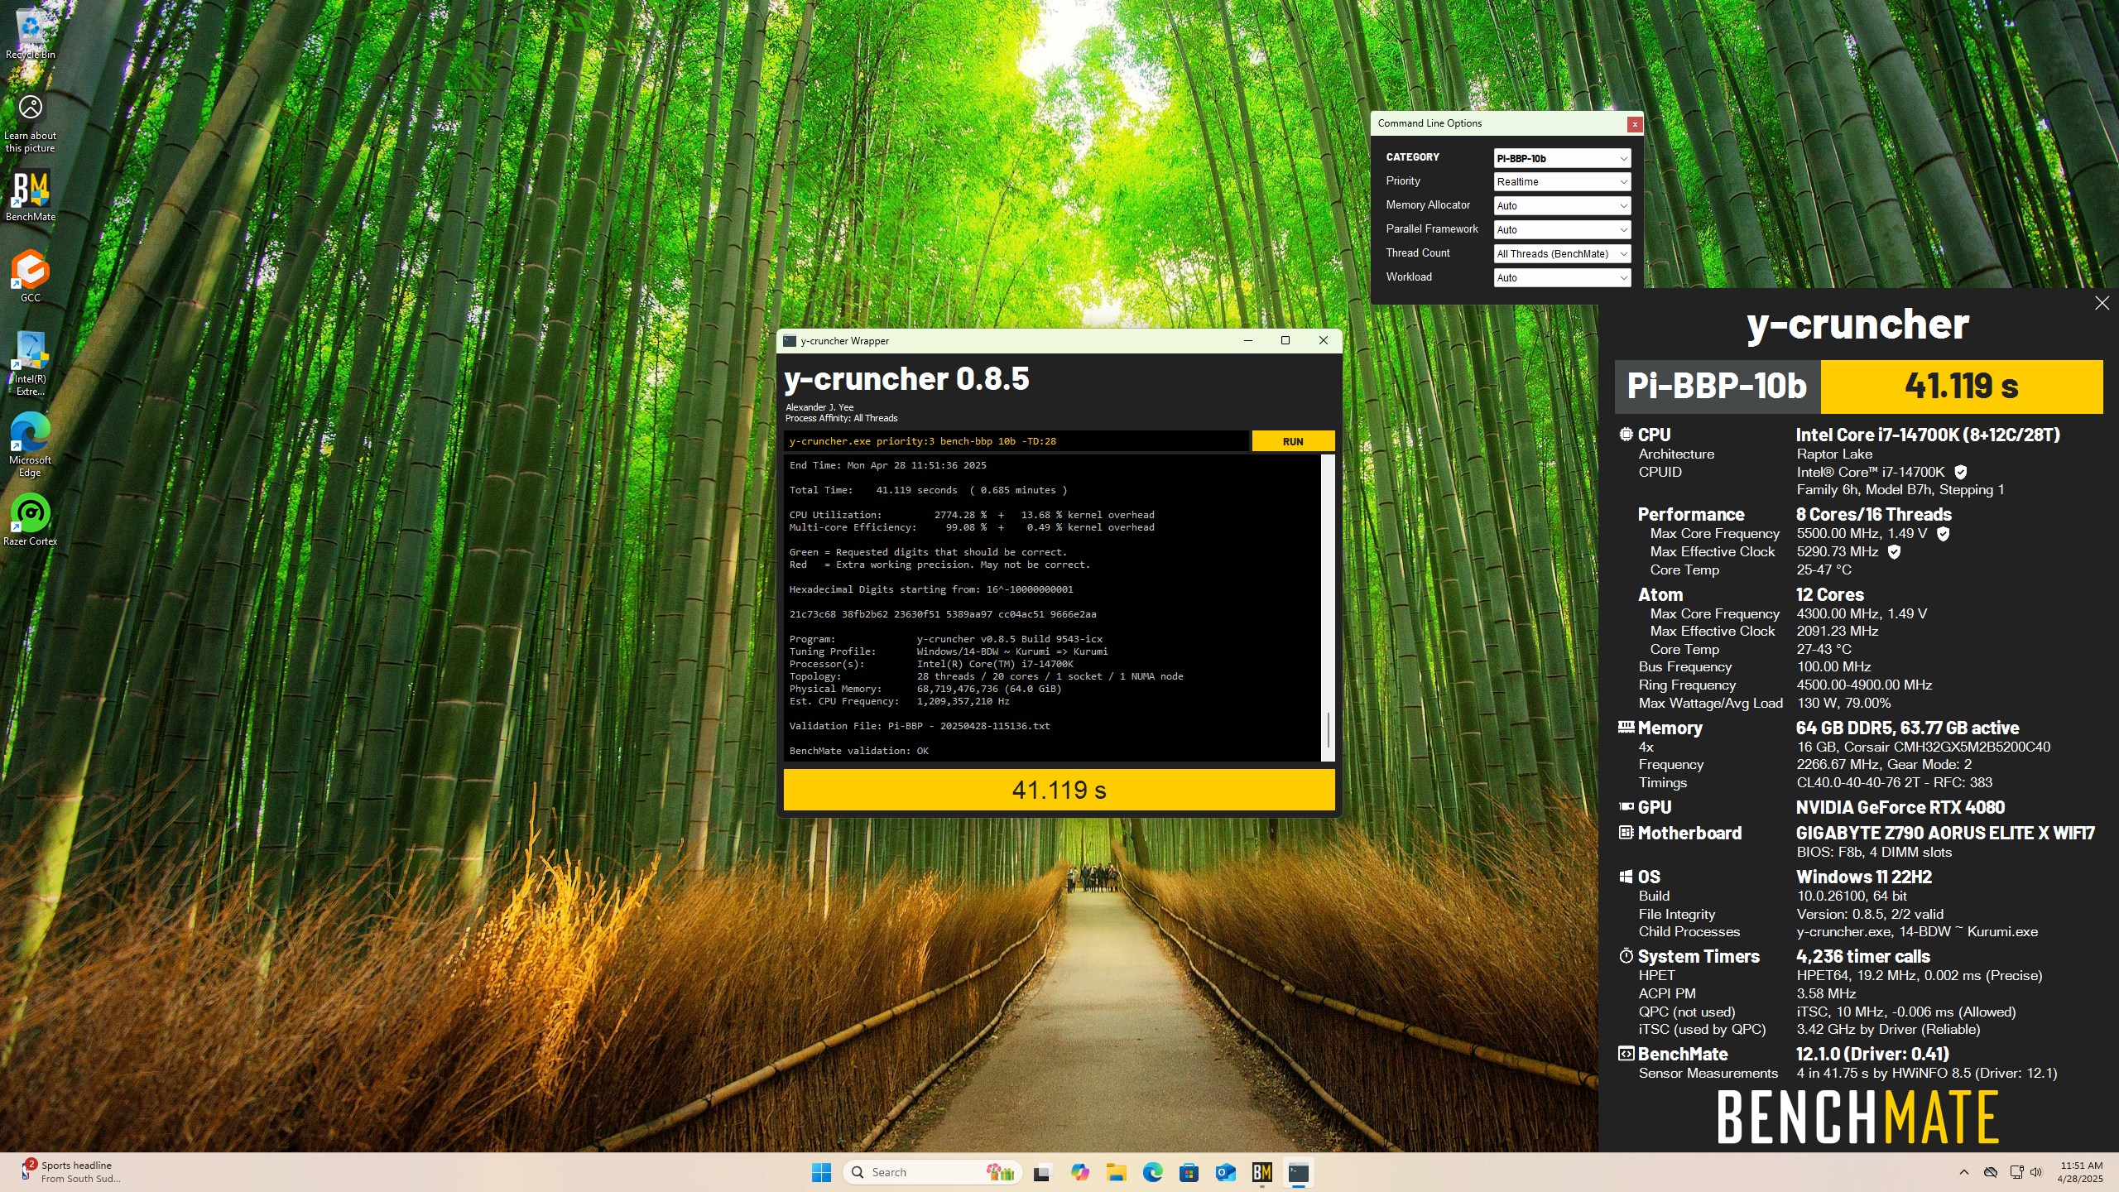This screenshot has height=1192, width=2119.
Task: Open the clock and date in the taskbar
Action: [x=2081, y=1172]
